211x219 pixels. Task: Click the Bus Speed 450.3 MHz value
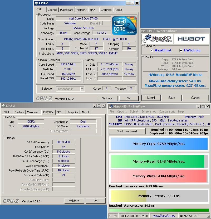coord(68,74)
